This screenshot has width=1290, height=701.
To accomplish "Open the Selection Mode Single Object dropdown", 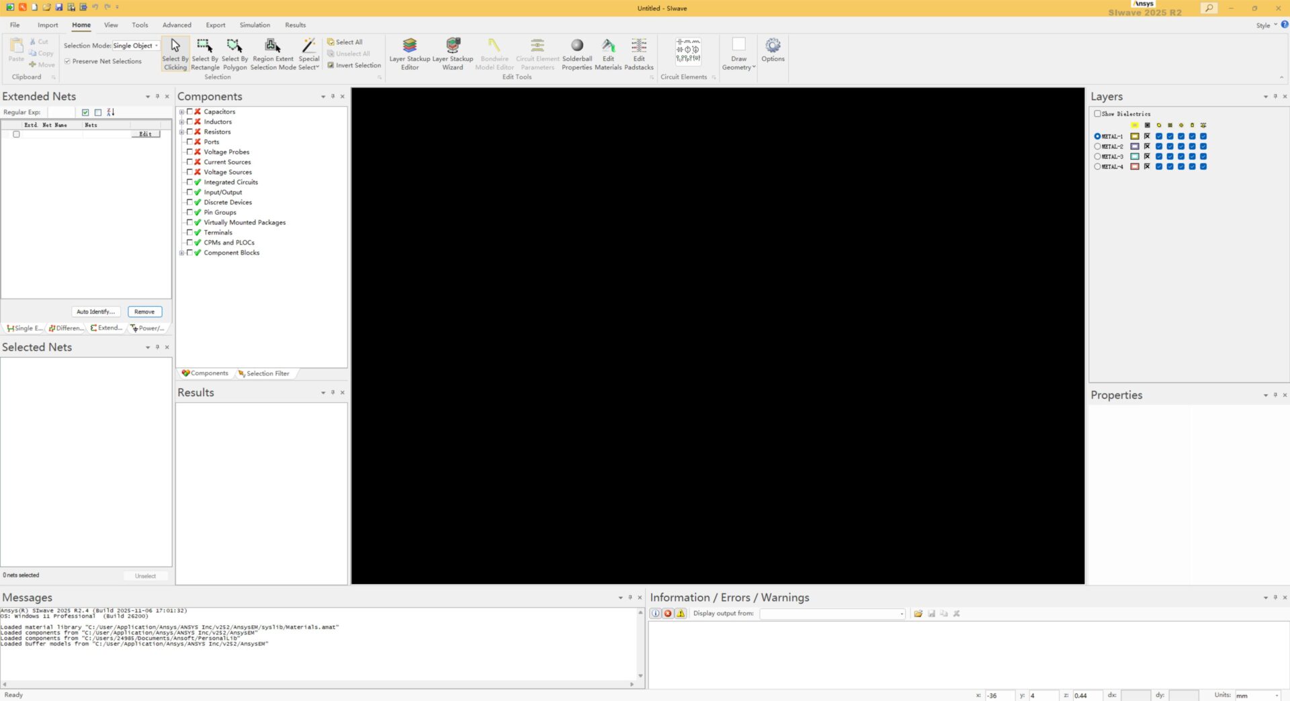I will [x=136, y=46].
